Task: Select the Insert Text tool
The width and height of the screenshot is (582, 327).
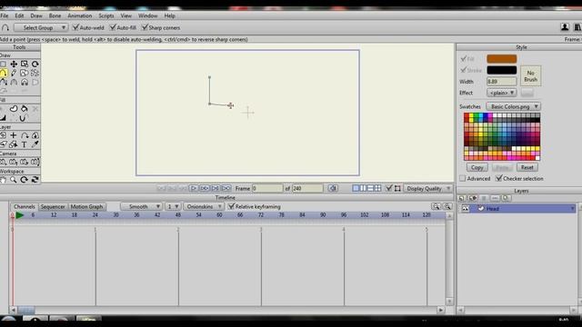Action: (25, 144)
